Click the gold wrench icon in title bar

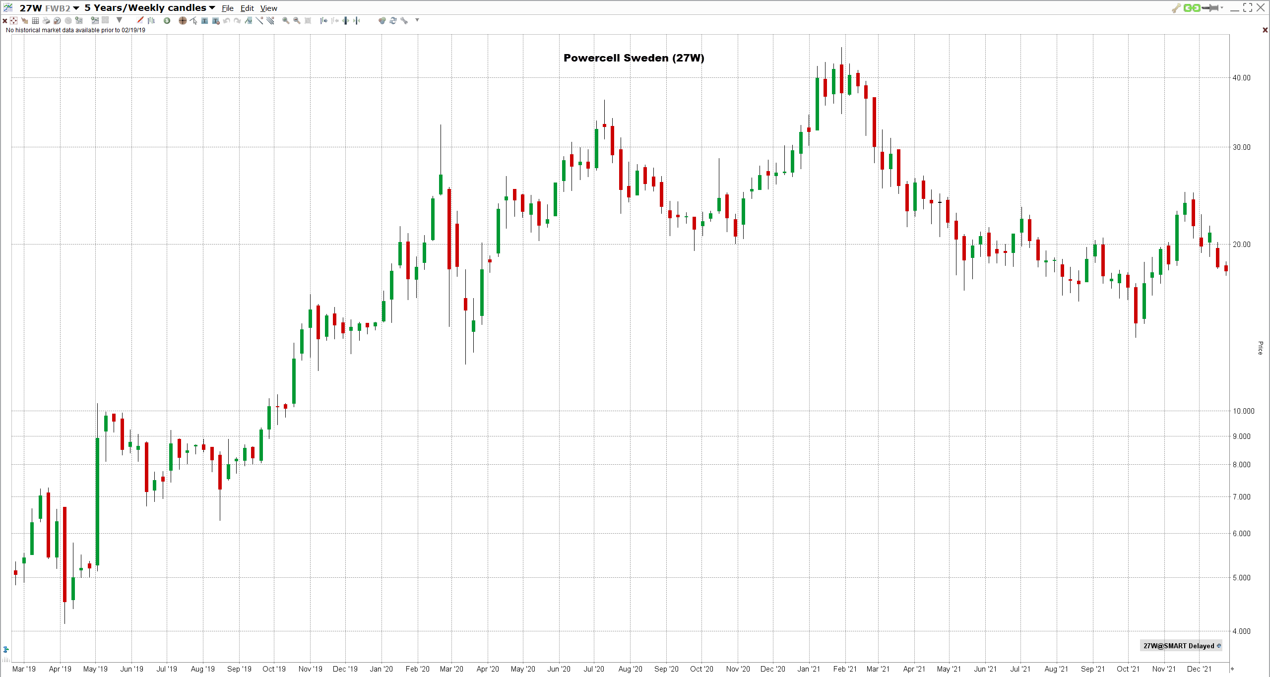point(1176,8)
